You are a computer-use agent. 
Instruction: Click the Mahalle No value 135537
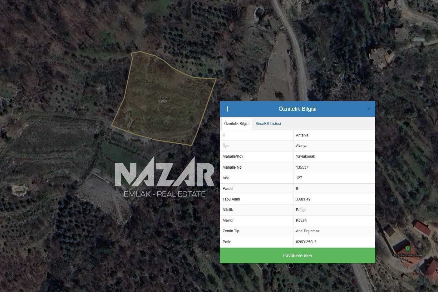302,167
